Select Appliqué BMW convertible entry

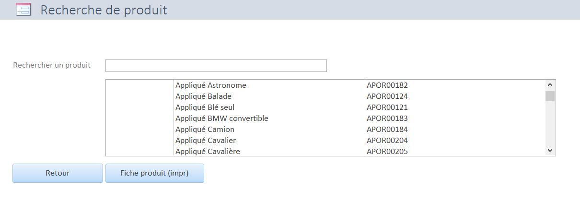[222, 118]
